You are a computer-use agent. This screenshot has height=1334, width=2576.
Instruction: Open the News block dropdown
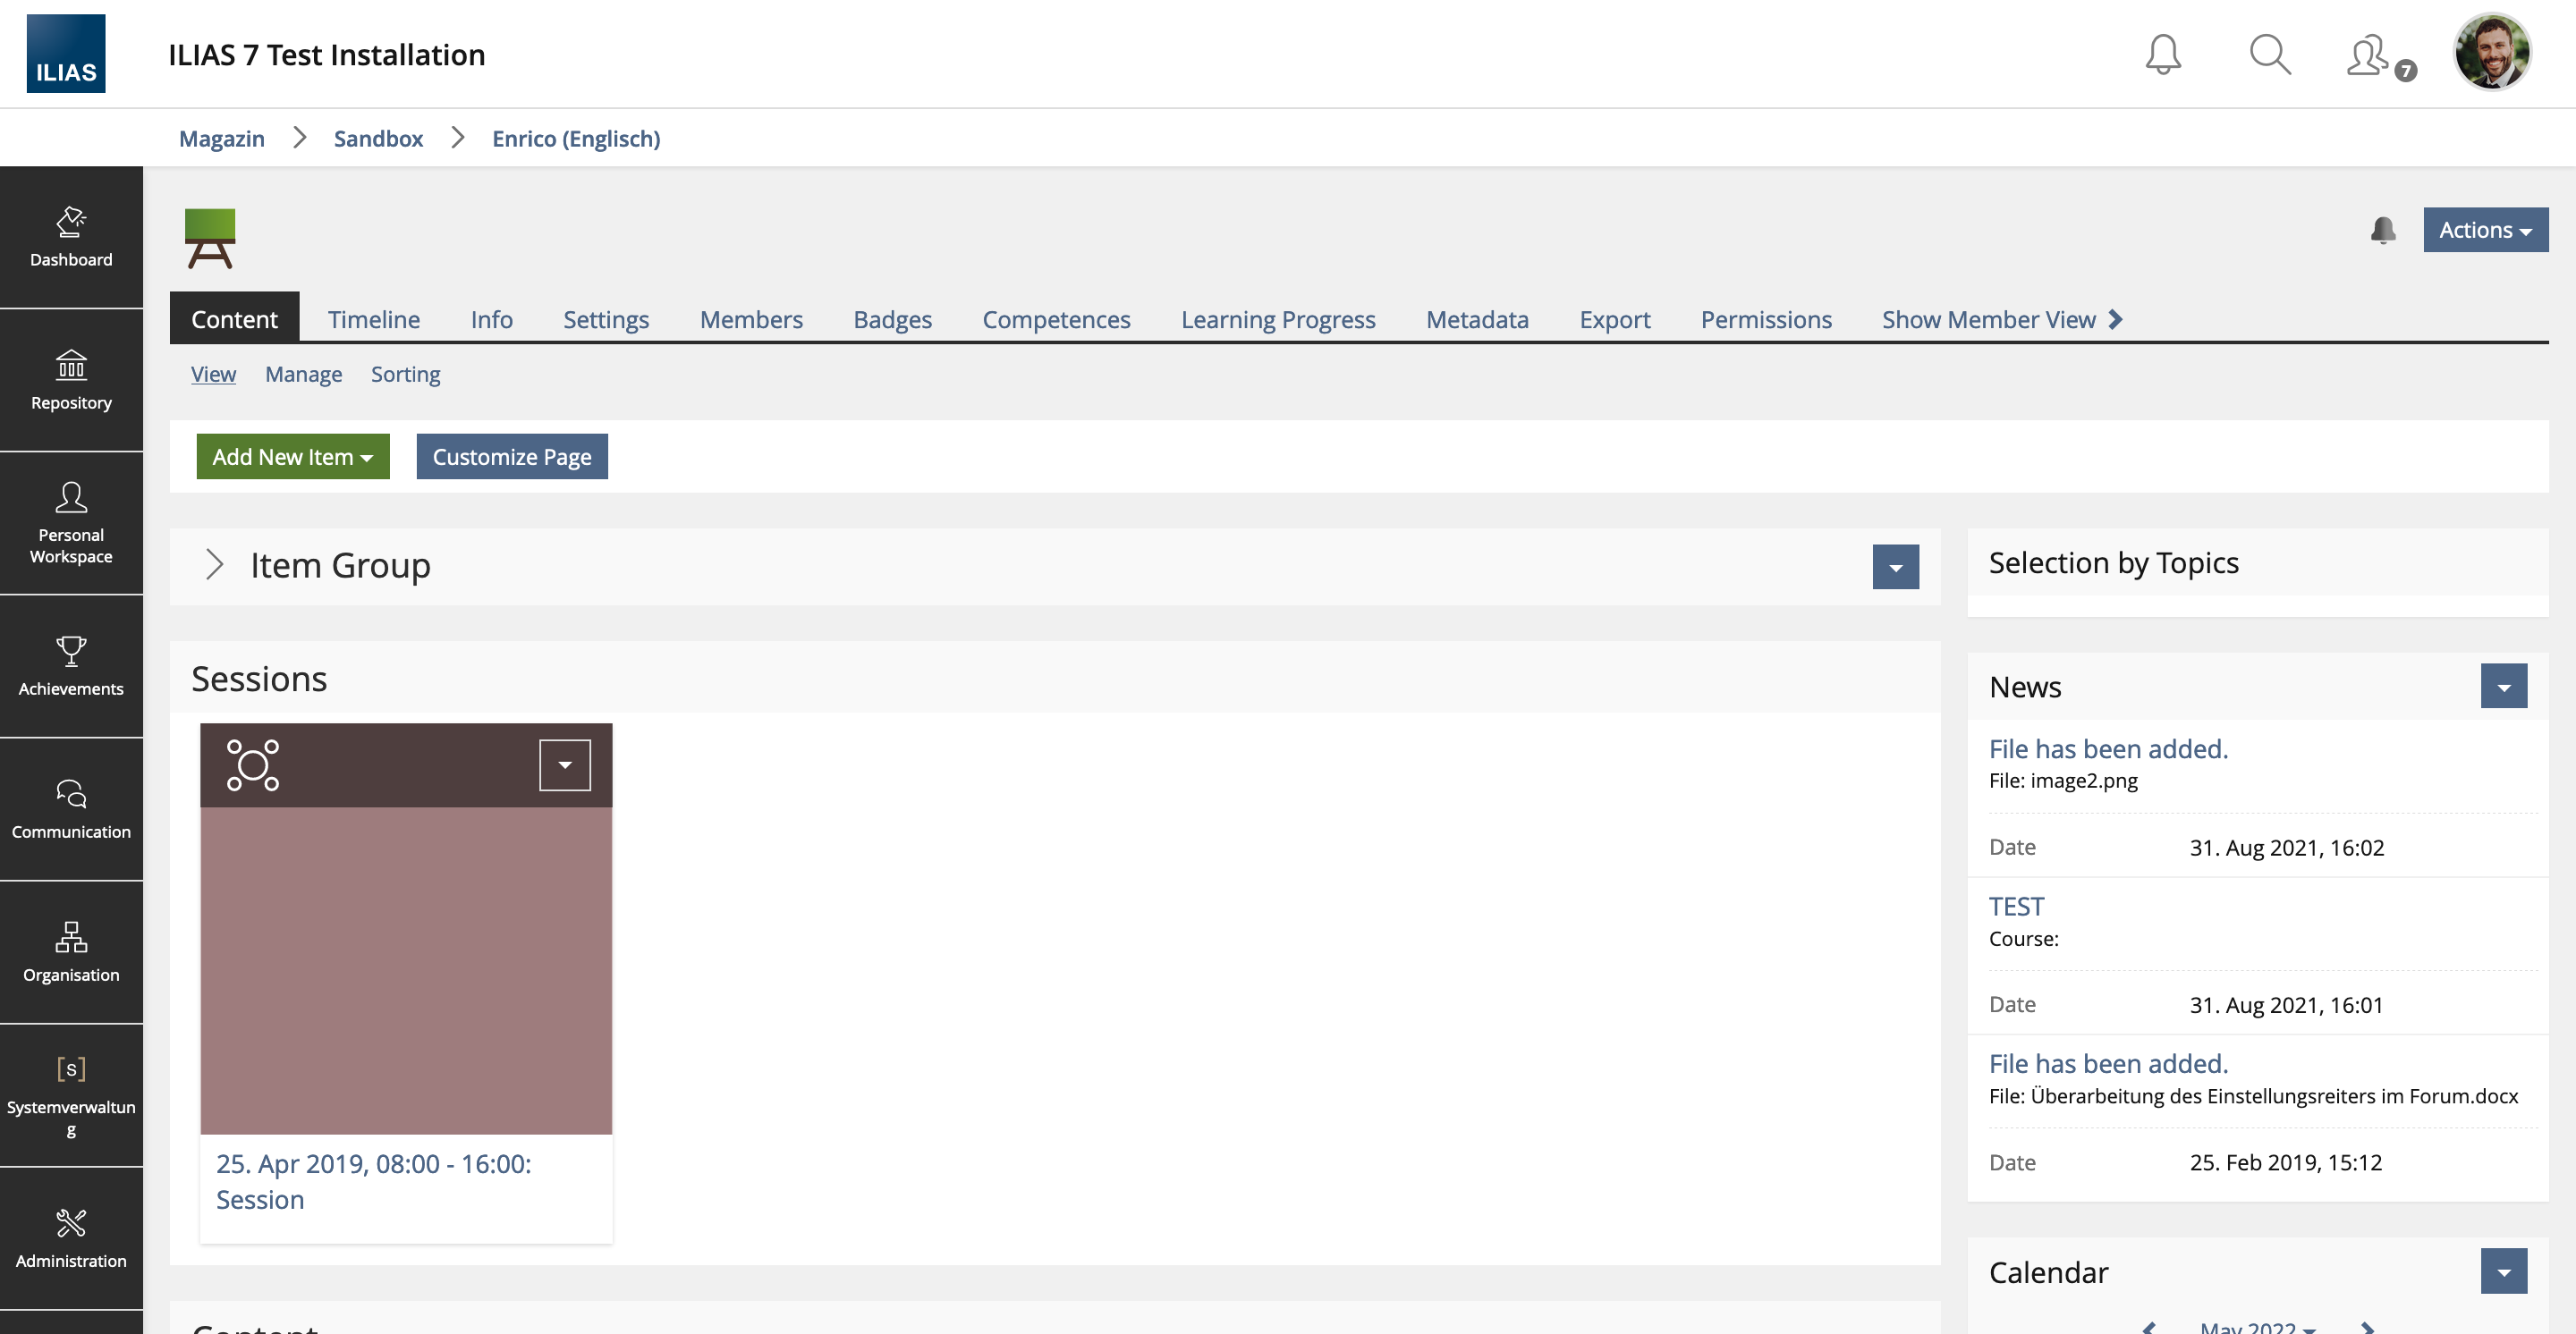2503,687
